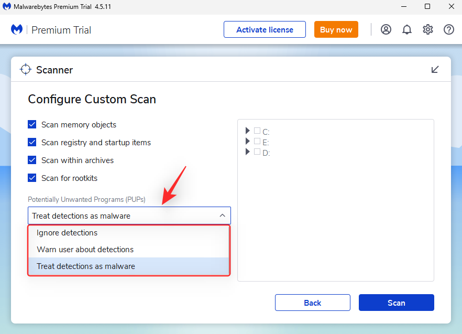Select the C: drive checkbox
Viewport: 462px width, 334px height.
point(257,131)
